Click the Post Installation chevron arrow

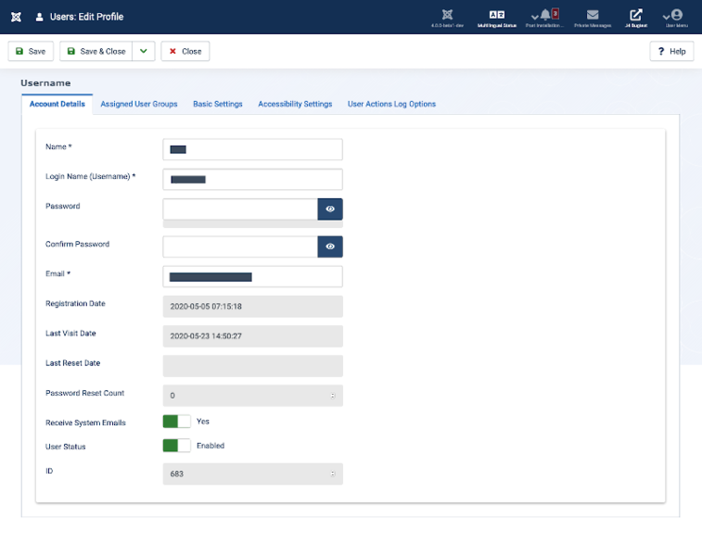point(534,17)
